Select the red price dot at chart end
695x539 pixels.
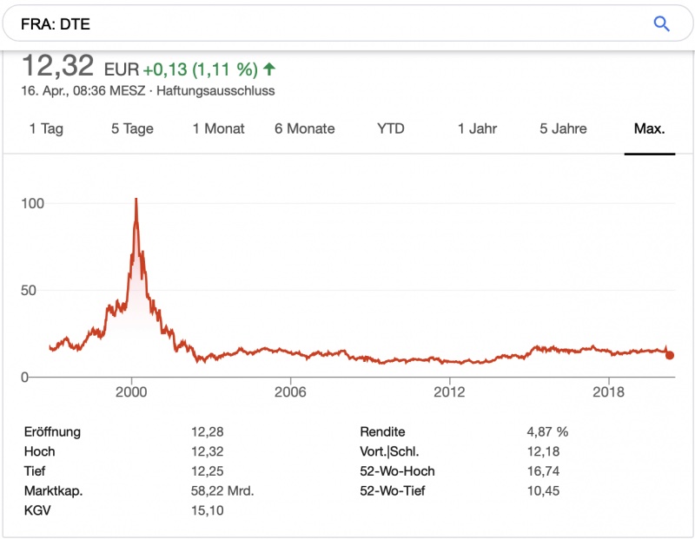tap(669, 355)
